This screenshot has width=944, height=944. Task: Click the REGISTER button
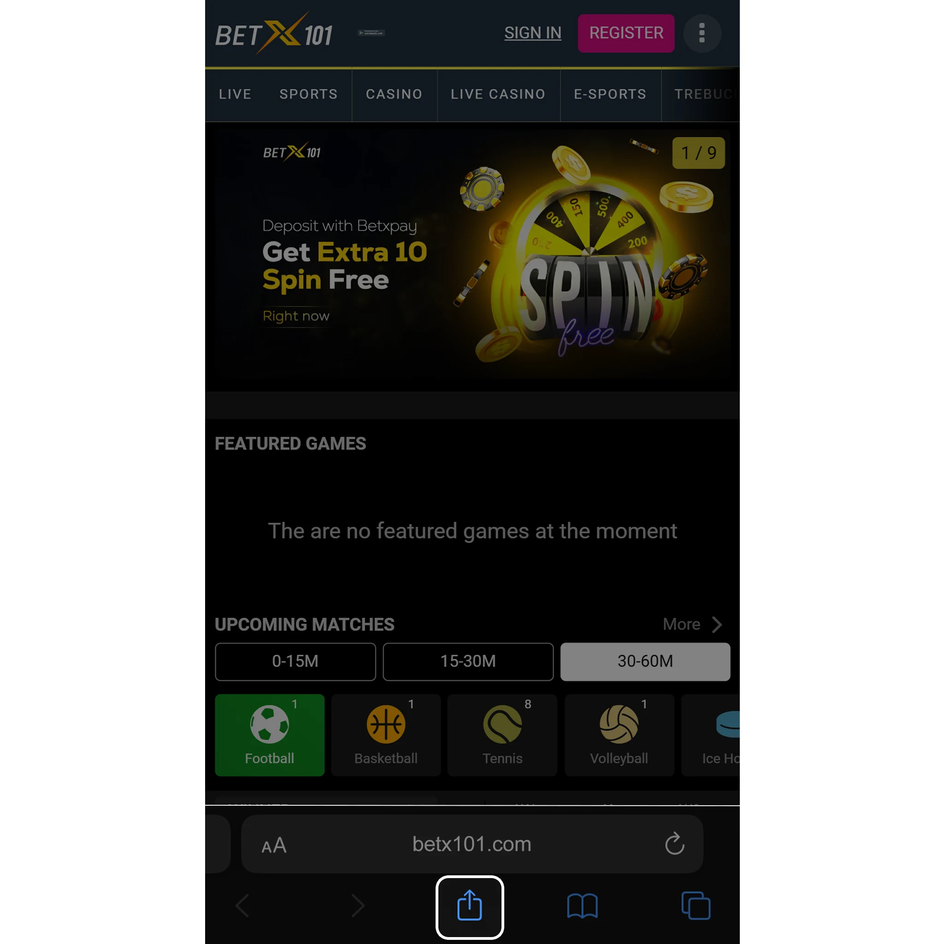626,34
